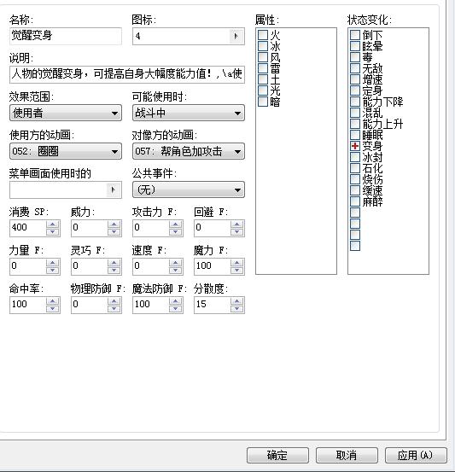455x472 pixels.
Task: Check the 火 attribute checkbox
Action: (263, 35)
